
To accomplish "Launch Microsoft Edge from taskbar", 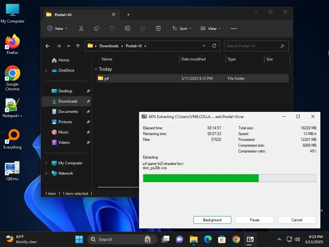I will (208, 239).
